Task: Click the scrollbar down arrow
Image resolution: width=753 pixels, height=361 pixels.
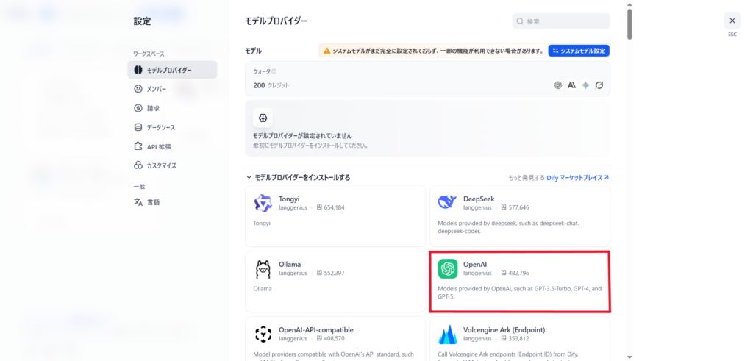Action: [629, 357]
